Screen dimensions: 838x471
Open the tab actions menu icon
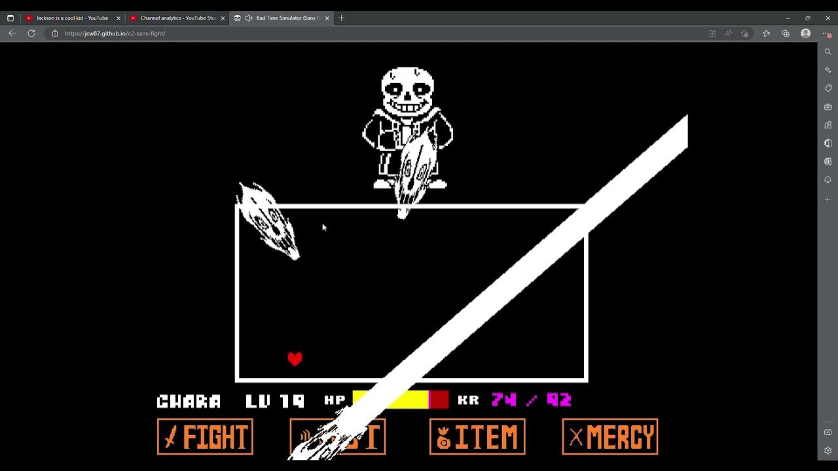point(10,18)
